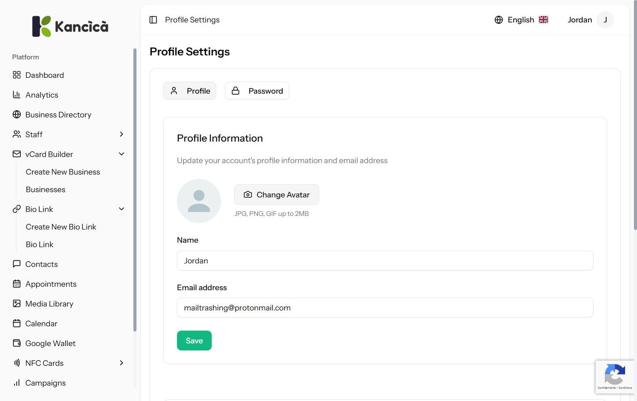Click the Change Avatar button
Viewport: 637px width, 401px height.
coord(276,195)
